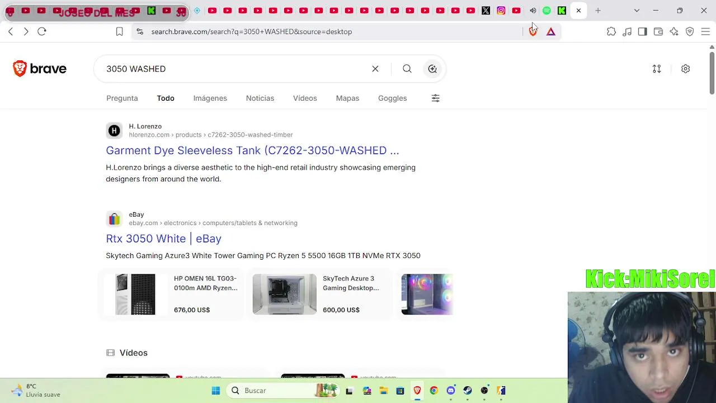Click the eBay site favicon
716x403 pixels.
114,219
